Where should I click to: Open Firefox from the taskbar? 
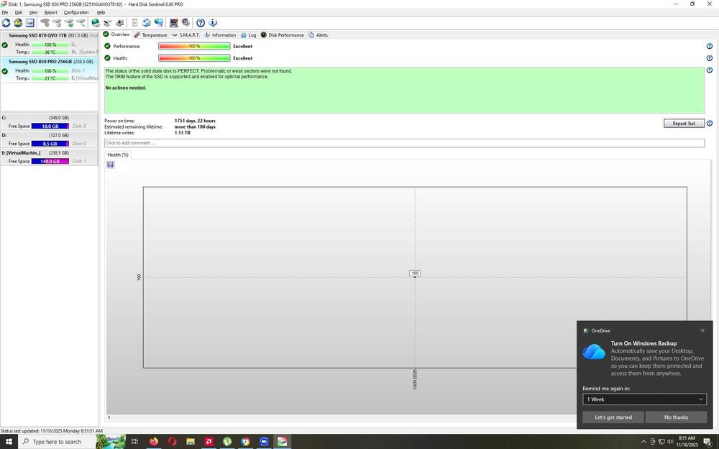154,442
